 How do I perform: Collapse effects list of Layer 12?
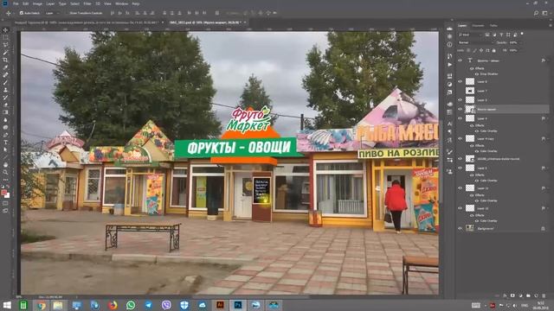coord(547,208)
